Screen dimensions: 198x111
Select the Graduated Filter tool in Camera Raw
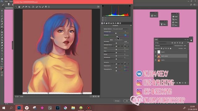coord(46,7)
